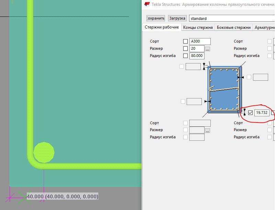Click the Загрузка button
Screen dimensions: 275x210
[x=177, y=18]
